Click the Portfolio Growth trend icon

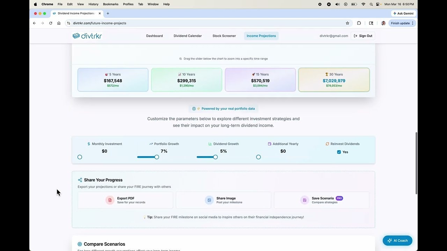(x=151, y=144)
